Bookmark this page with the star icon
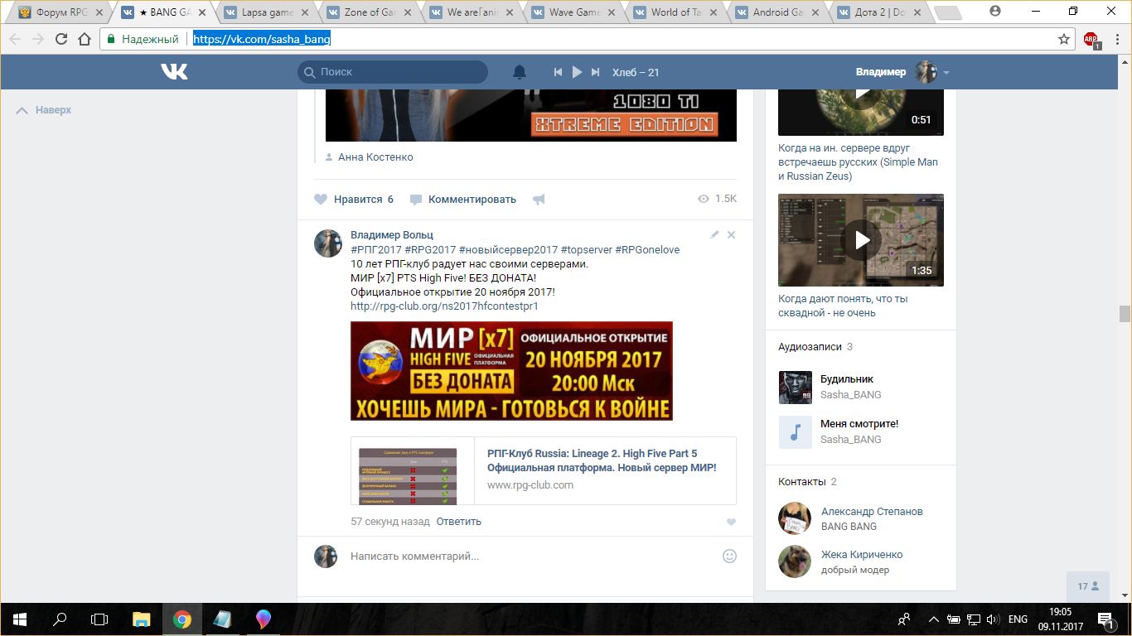 coord(1064,39)
